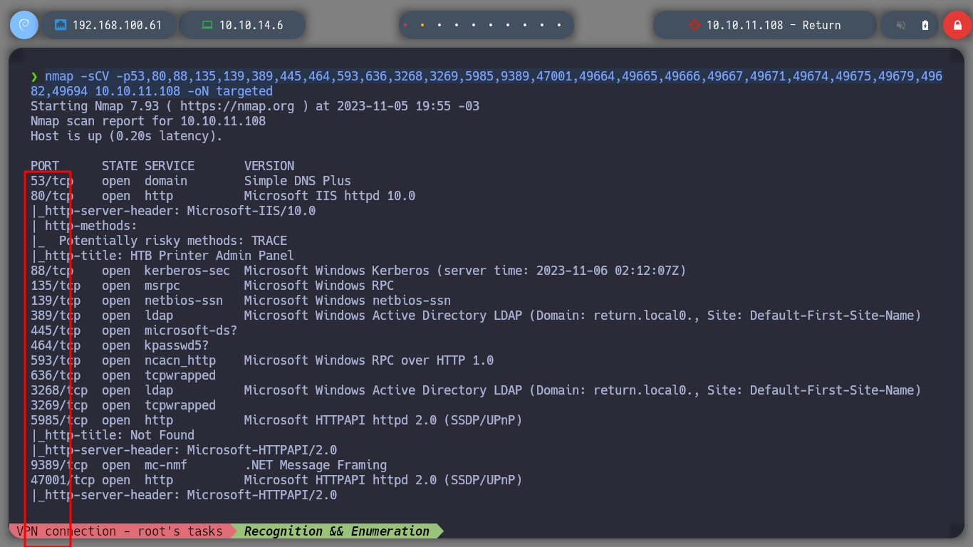This screenshot has height=547, width=973.
Task: Click "VPN connection - root's tasks" status segment
Action: tap(120, 531)
